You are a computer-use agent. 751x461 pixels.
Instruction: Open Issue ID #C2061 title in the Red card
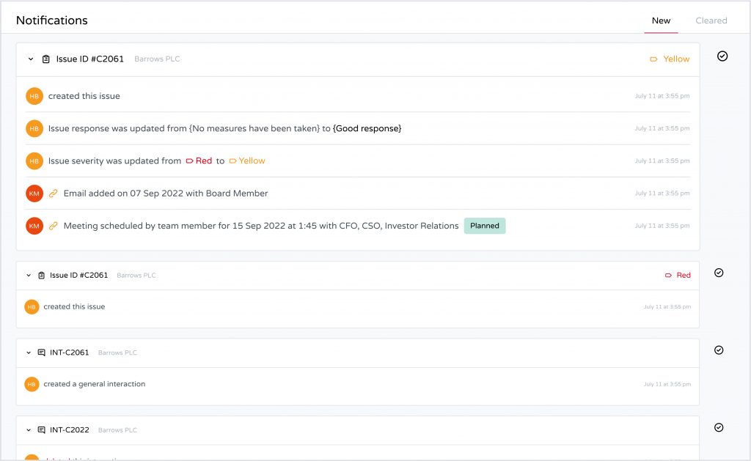pyautogui.click(x=79, y=276)
